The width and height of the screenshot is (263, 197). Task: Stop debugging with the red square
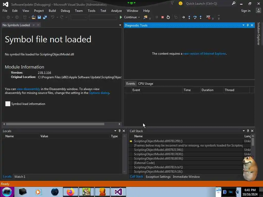162,17
